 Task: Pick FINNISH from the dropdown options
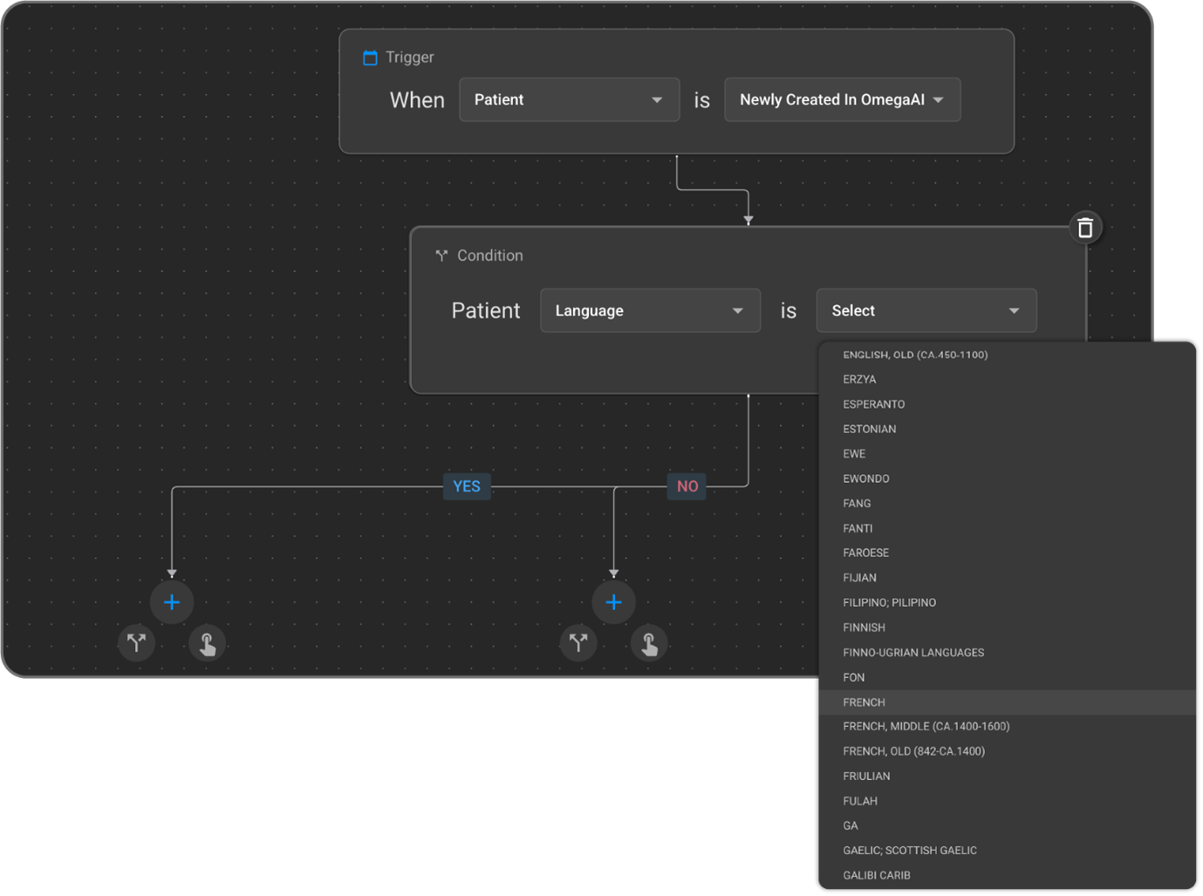click(x=864, y=628)
